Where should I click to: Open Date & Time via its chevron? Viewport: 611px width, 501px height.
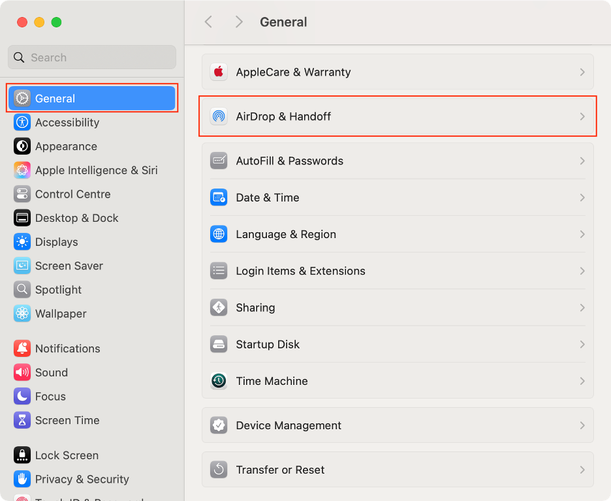tap(582, 198)
